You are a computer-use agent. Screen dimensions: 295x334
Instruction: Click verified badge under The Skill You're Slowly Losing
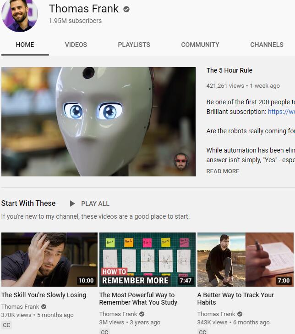click(44, 307)
